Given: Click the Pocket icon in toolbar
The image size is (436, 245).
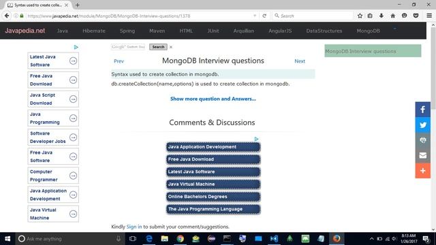Looking at the screenshot, I should pos(416,16).
